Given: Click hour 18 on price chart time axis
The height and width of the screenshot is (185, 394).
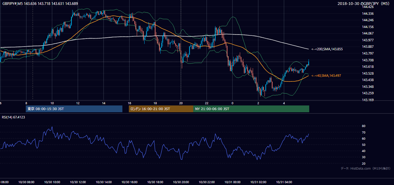Looking at the screenshot, I should tap(155, 103).
